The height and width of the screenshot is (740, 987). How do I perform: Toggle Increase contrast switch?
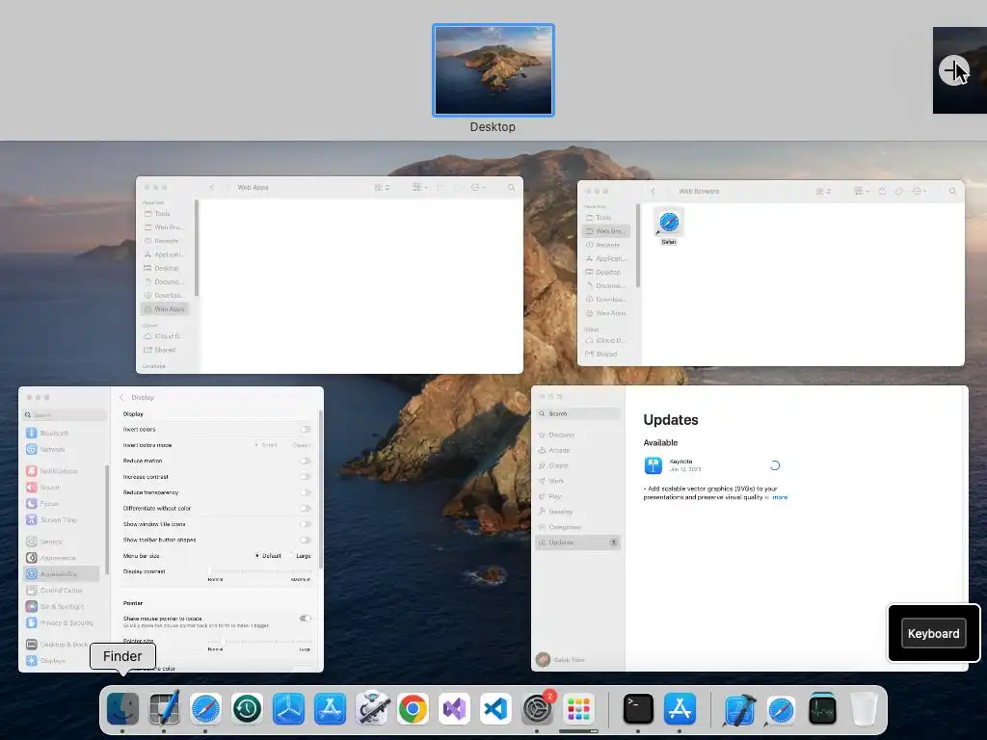[x=305, y=476]
